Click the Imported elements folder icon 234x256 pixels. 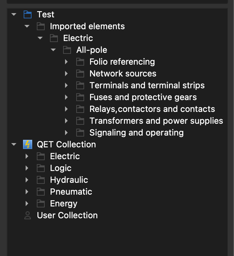(41, 26)
